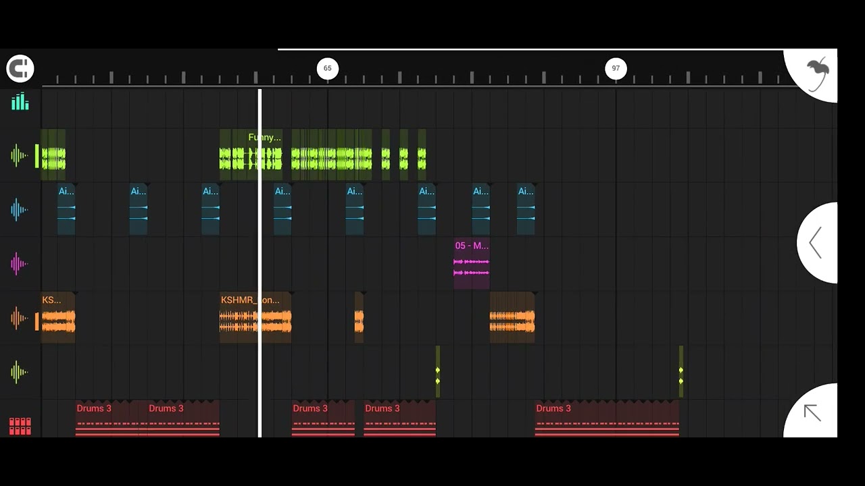The height and width of the screenshot is (486, 865).
Task: Select the last Ai... blue clip
Action: point(526,209)
